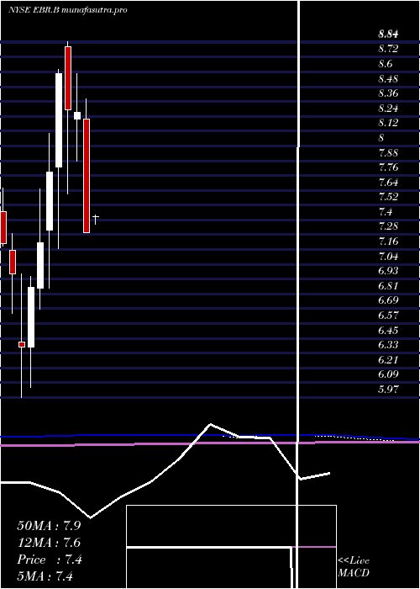Click the long red candle before doji

pos(87,176)
